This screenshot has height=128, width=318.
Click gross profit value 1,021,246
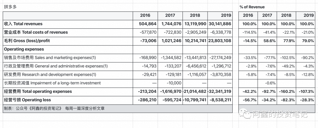click(x=171, y=41)
